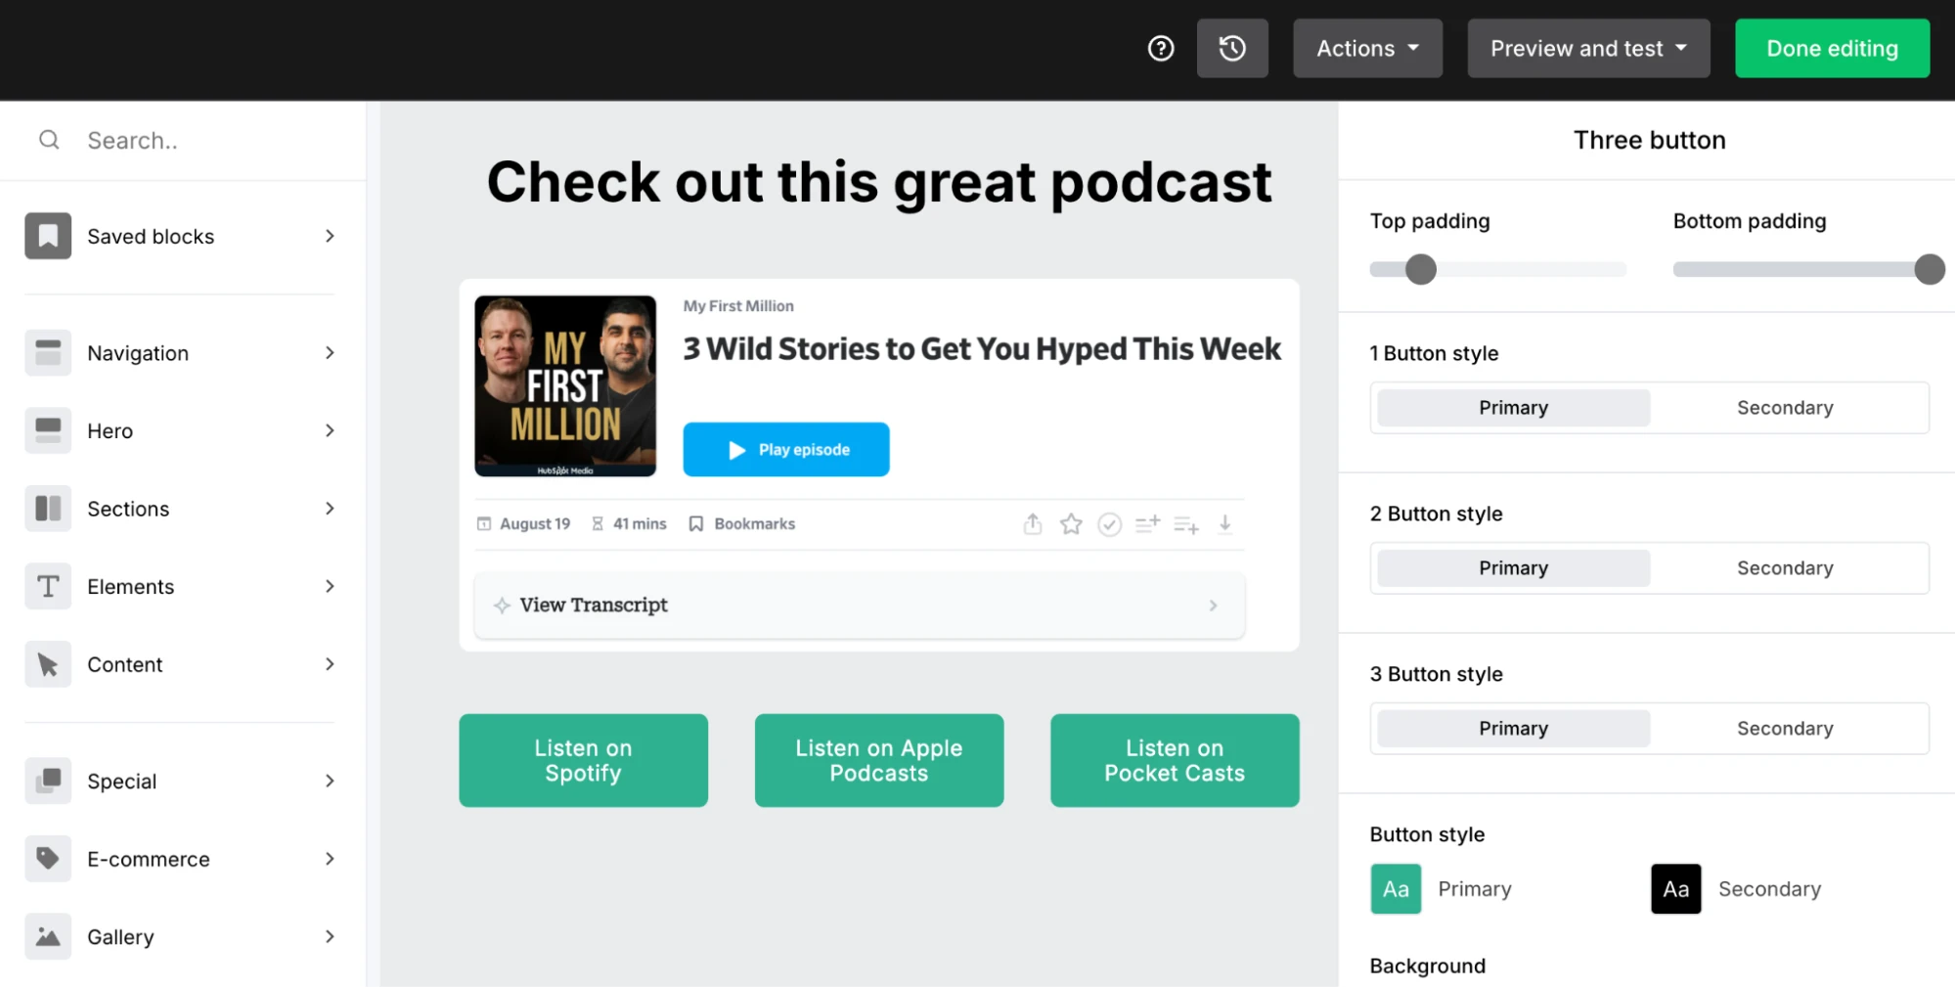Expand the View Transcript row
This screenshot has width=1955, height=988.
(x=859, y=606)
